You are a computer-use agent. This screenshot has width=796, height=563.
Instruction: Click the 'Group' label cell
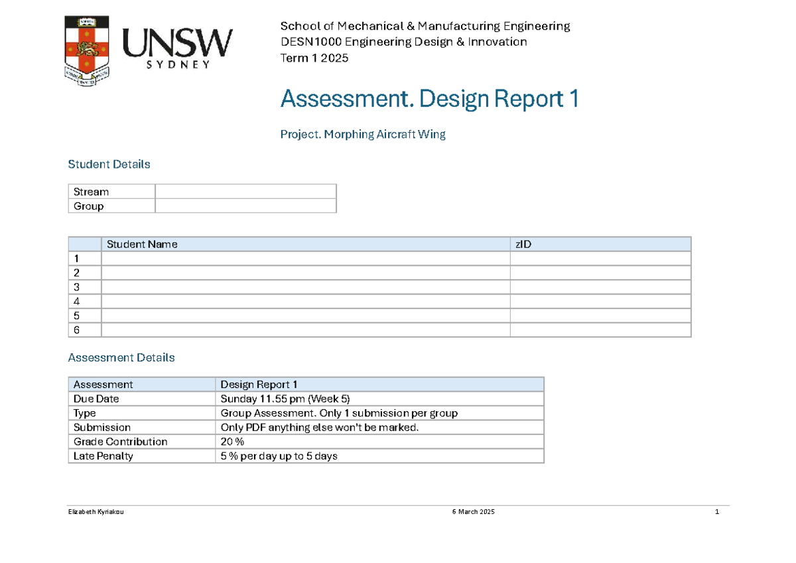pos(112,206)
